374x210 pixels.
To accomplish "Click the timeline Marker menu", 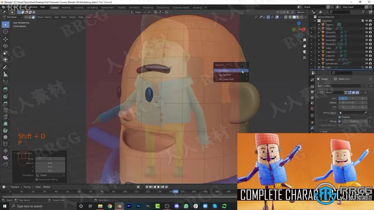I will [47, 187].
